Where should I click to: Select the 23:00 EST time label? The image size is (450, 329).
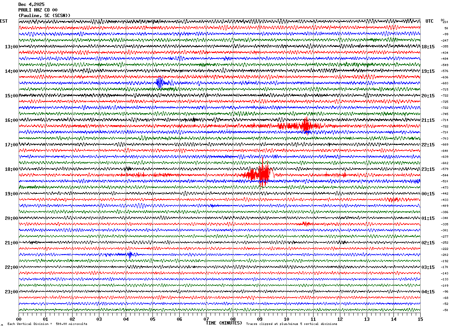click(12, 292)
